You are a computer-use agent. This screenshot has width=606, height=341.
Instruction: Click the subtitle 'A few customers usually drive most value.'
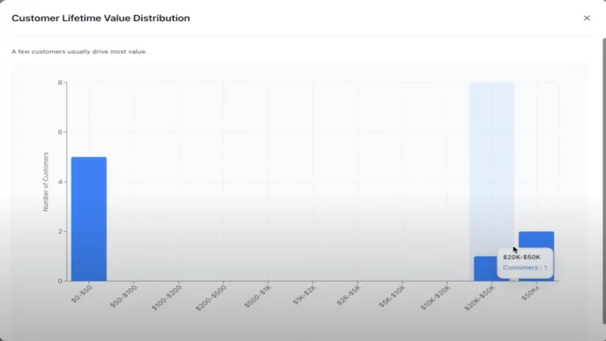coord(80,52)
